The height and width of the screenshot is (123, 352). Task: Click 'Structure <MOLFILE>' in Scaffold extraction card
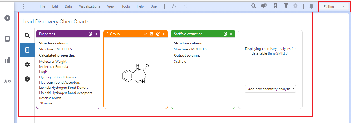190,49
